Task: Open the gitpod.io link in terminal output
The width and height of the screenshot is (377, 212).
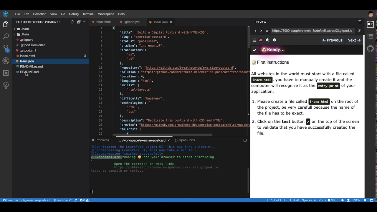Action: [x=166, y=167]
